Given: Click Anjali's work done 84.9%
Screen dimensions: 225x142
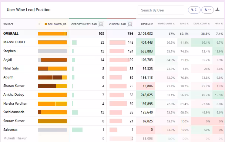Looking at the screenshot, I should [x=171, y=60].
